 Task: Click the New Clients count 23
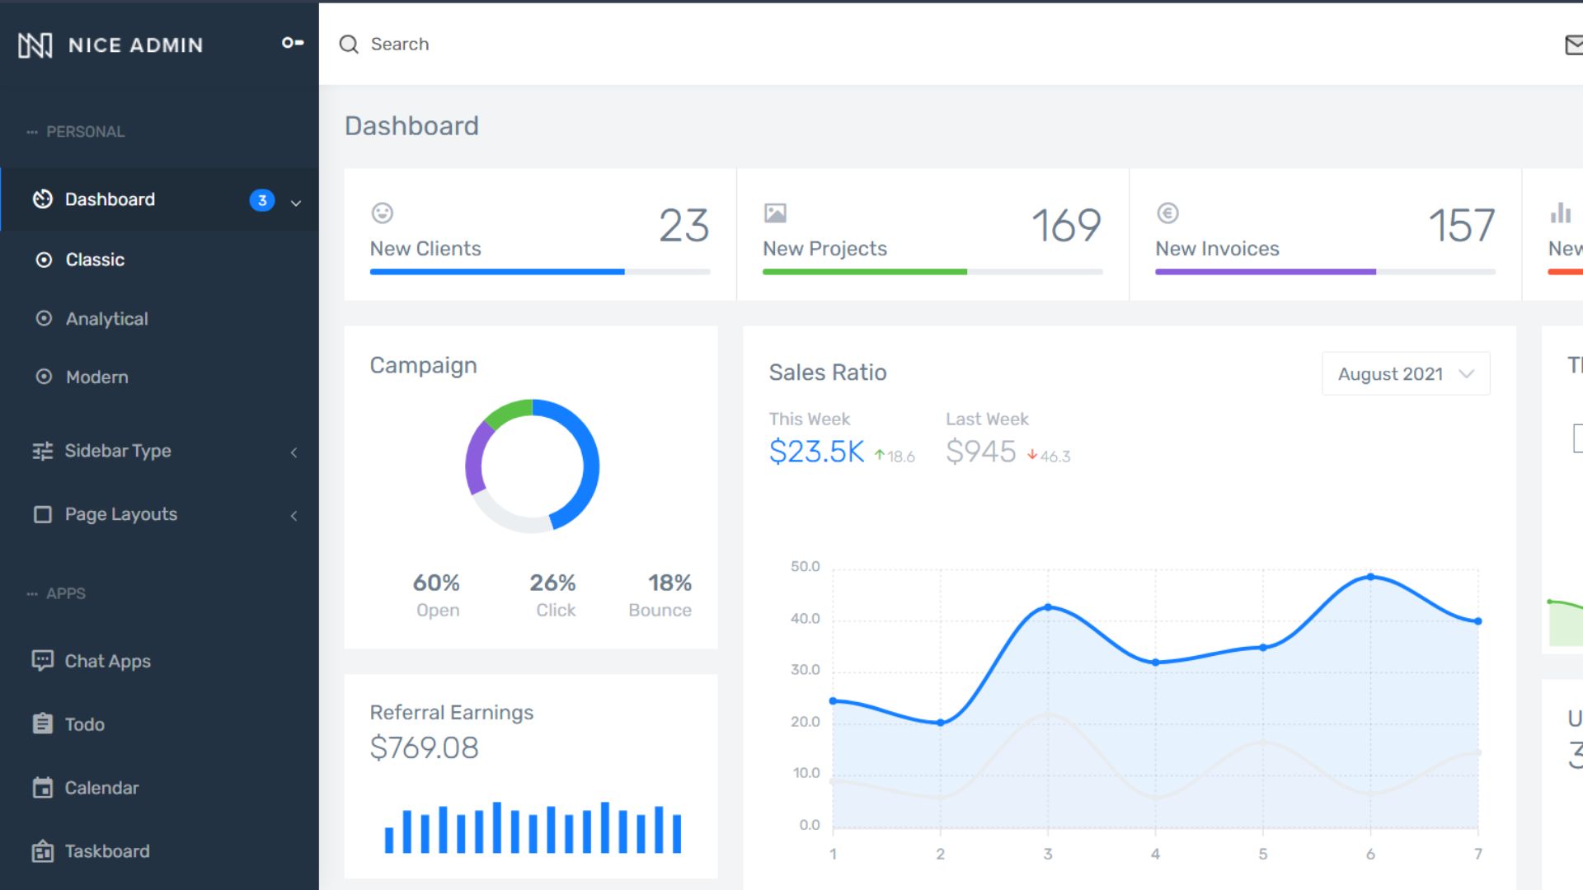click(684, 226)
